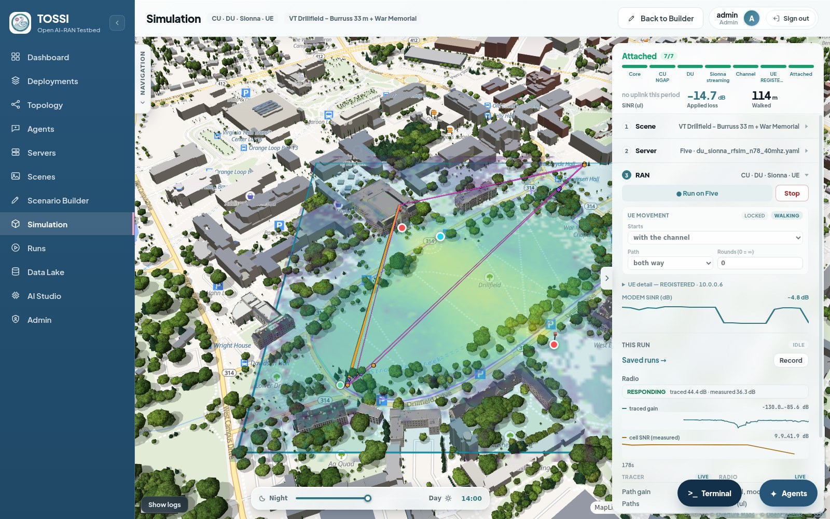Click the AI Studio chip icon
Image resolution: width=830 pixels, height=519 pixels.
coord(16,296)
